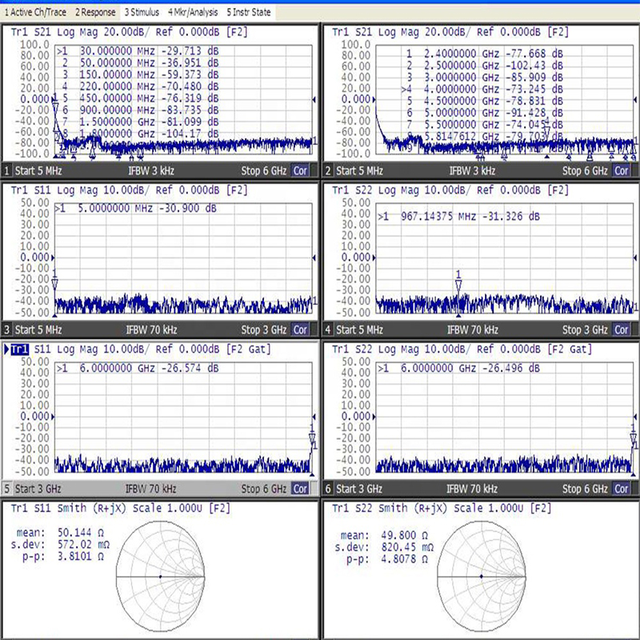Screen dimensions: 640x640
Task: Click the Cor indicator of channel 3
Action: pos(300,330)
